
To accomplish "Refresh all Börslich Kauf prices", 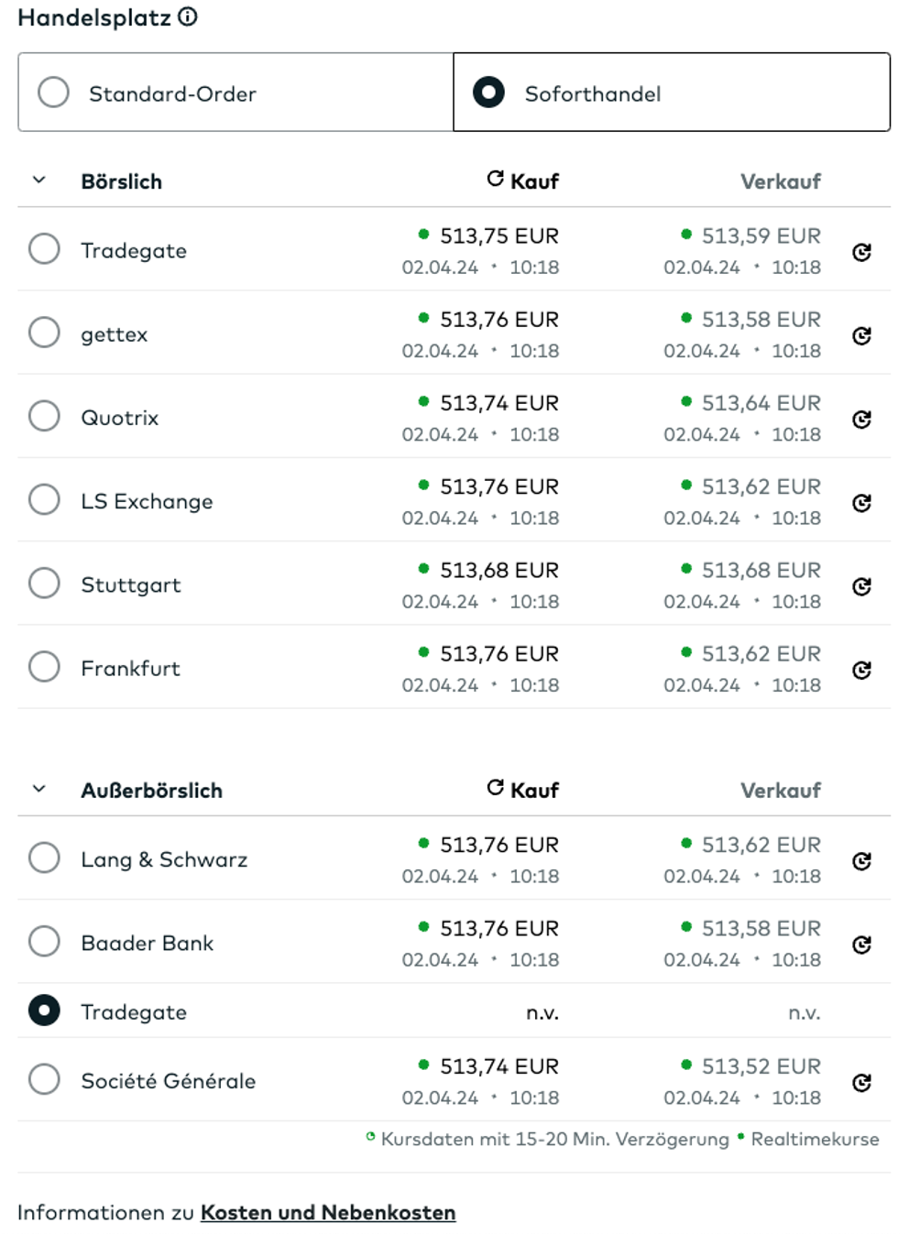I will (x=496, y=179).
